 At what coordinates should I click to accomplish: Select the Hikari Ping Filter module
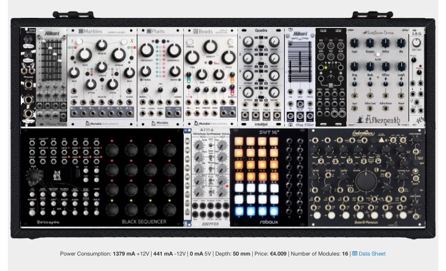pyautogui.click(x=300, y=77)
